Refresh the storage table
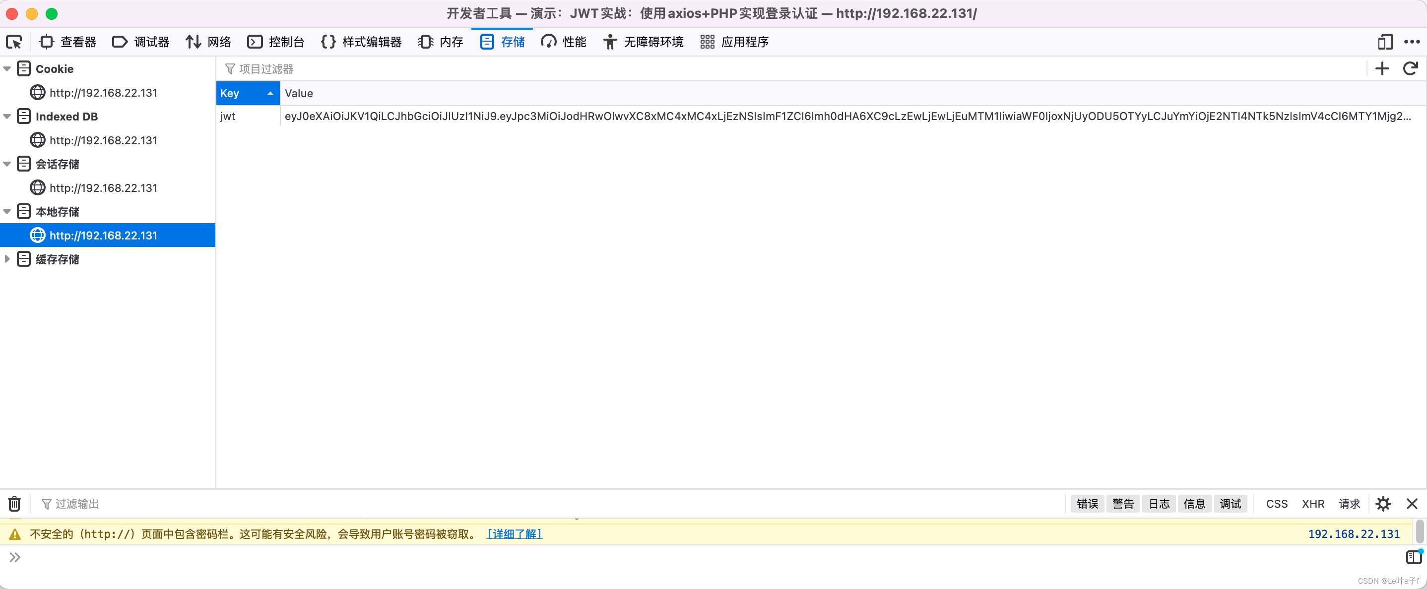The image size is (1427, 589). click(x=1411, y=68)
